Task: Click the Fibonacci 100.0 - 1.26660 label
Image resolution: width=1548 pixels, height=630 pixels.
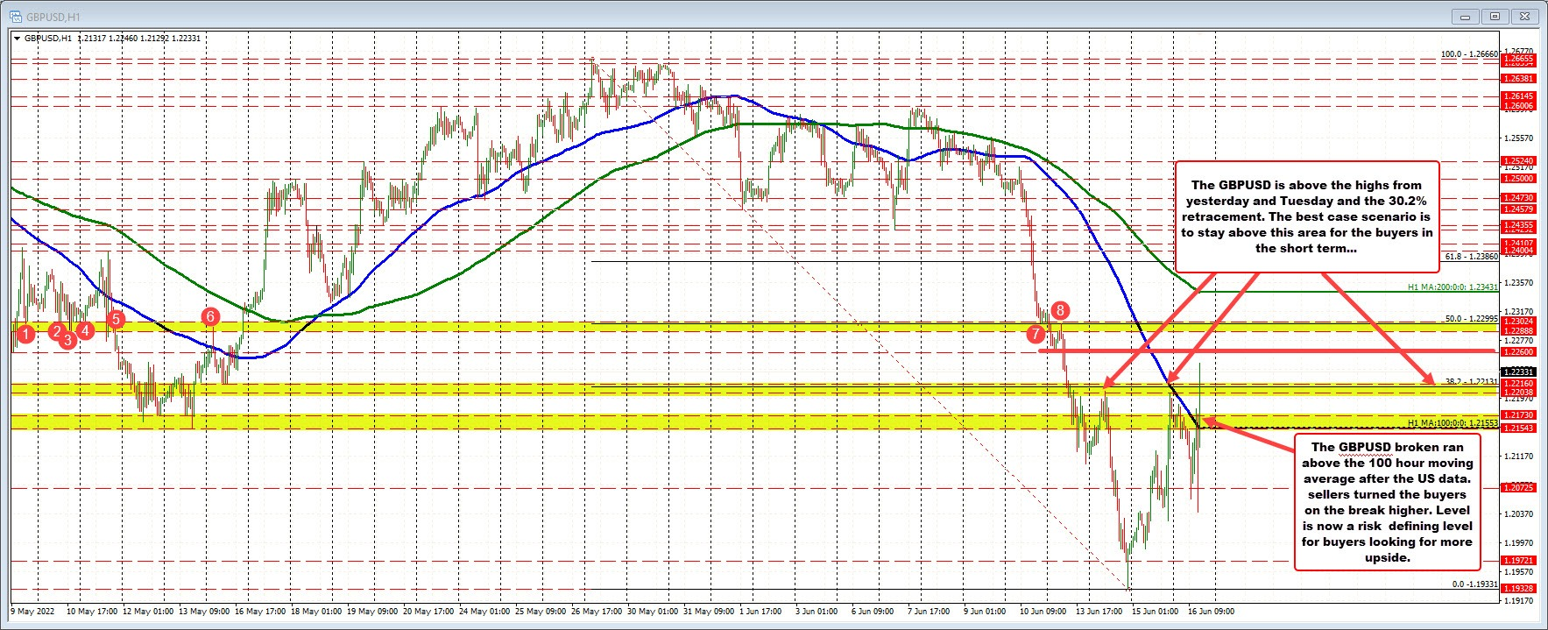Action: pos(1470,54)
